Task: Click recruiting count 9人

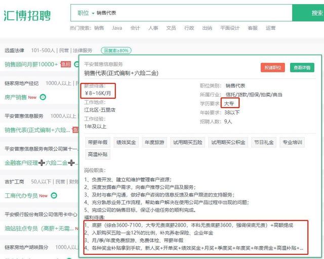Action: click(x=228, y=121)
